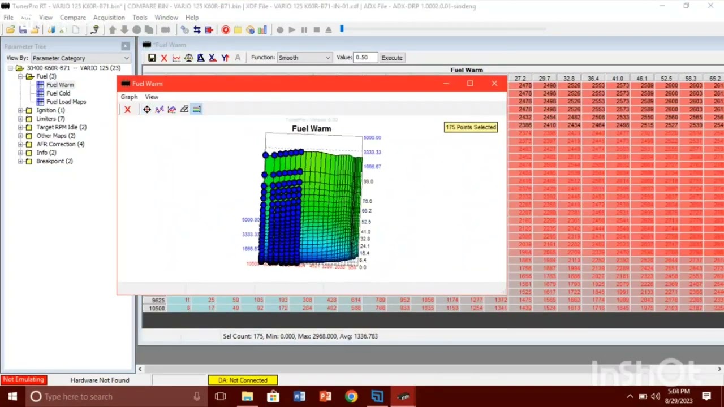This screenshot has height=407, width=724.
Task: Select Fuel Cold table item
Action: pyautogui.click(x=58, y=93)
